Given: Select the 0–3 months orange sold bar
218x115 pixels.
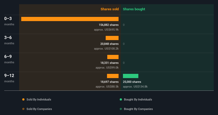Looking at the screenshot, I should click(x=70, y=19).
